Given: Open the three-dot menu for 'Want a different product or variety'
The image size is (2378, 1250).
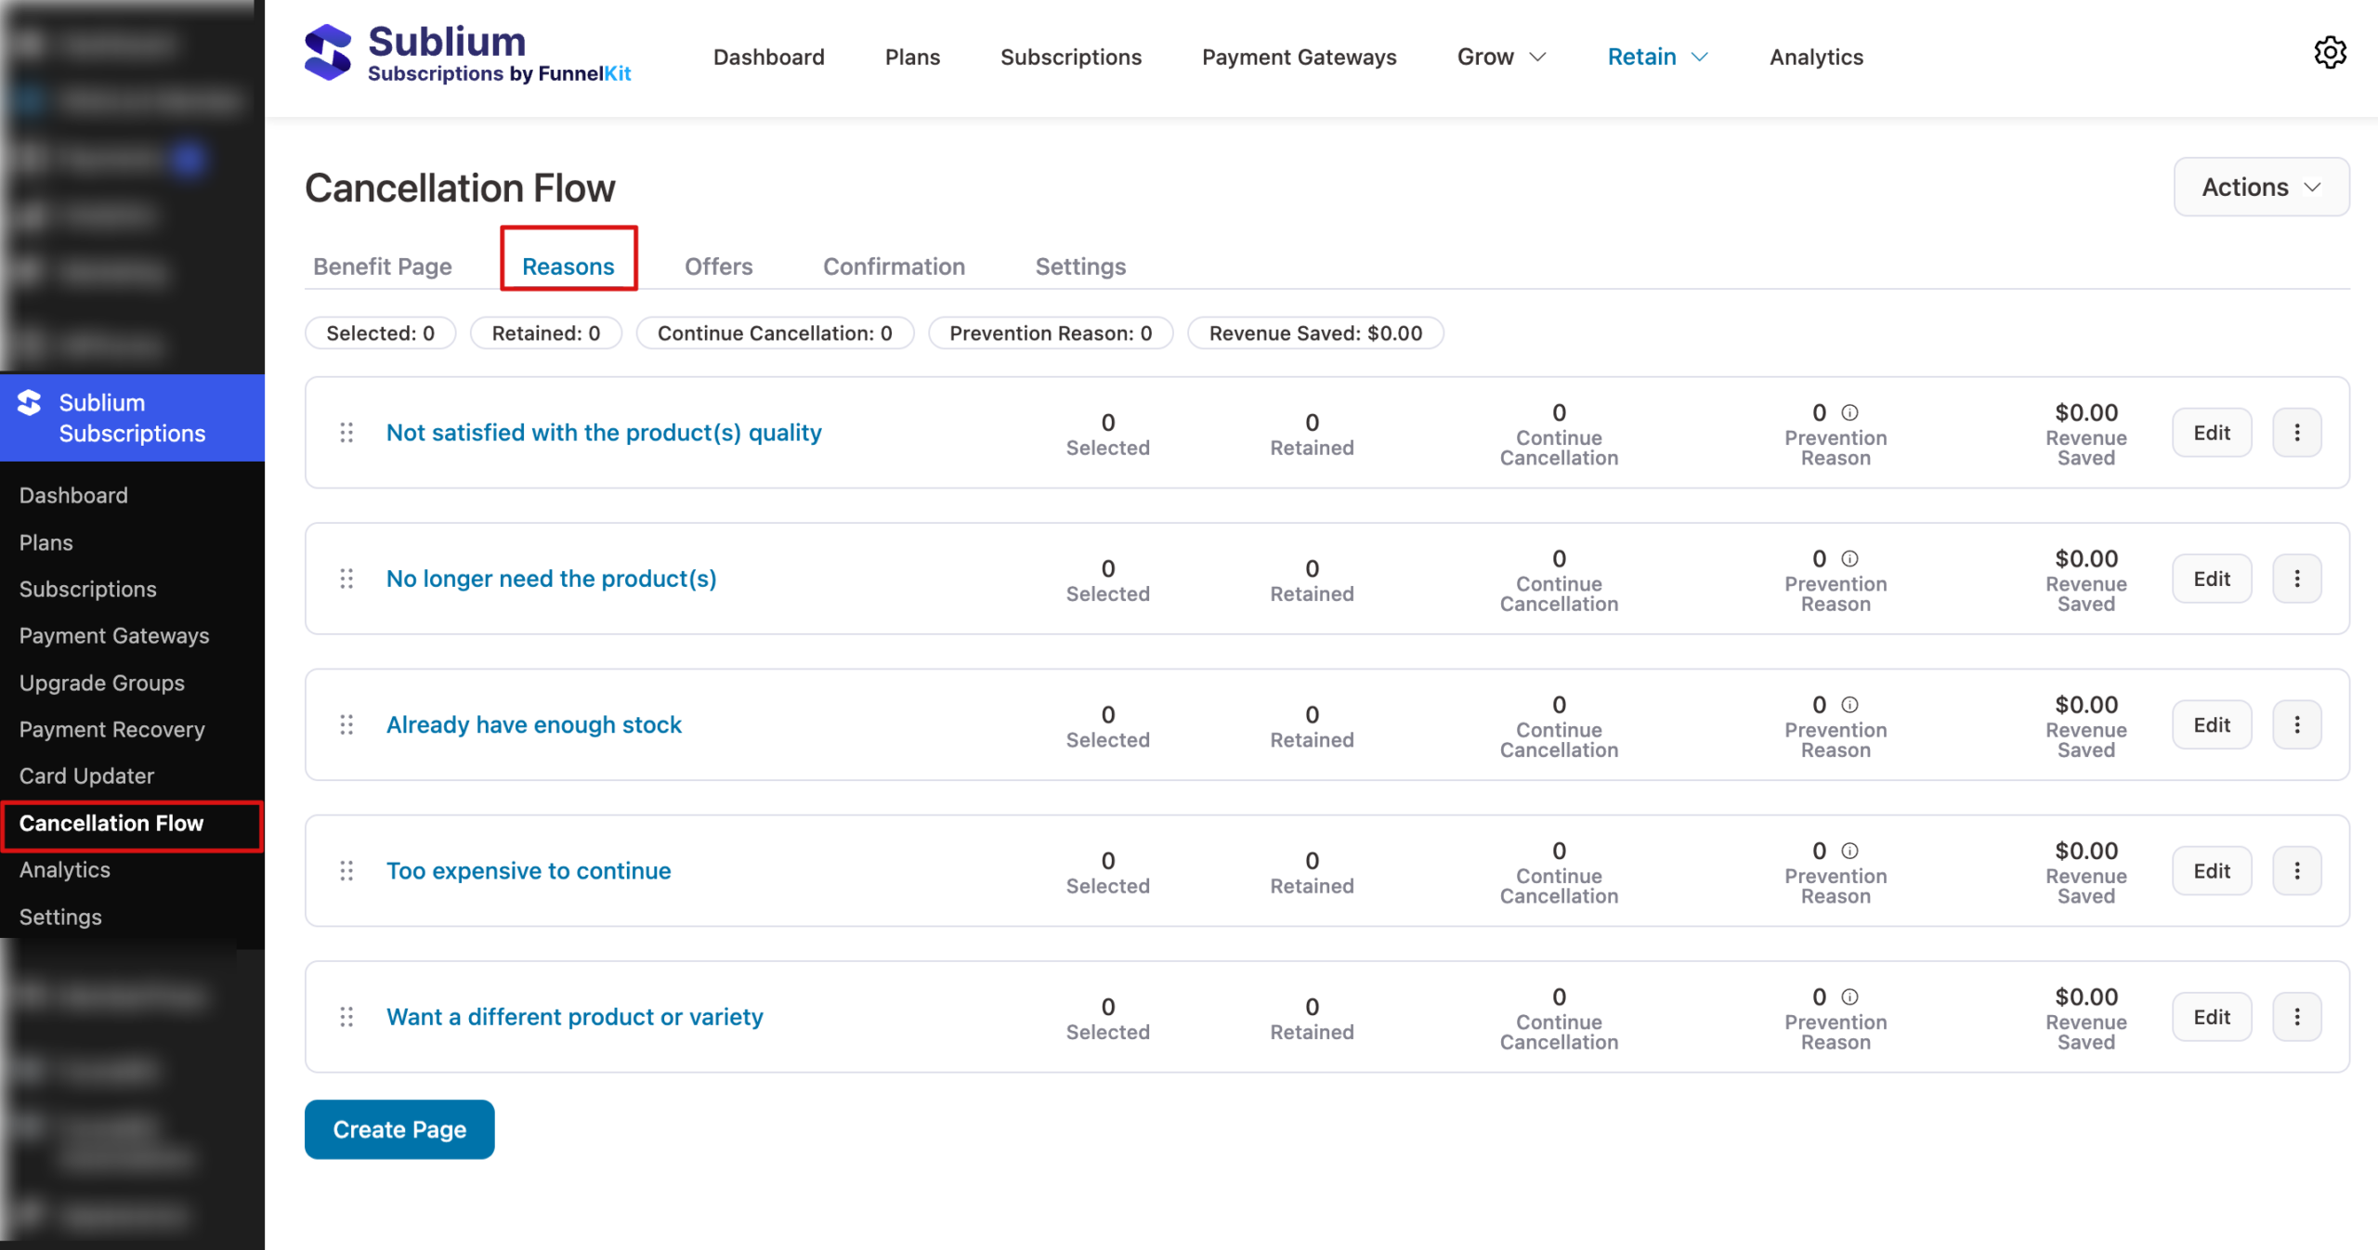Looking at the screenshot, I should pyautogui.click(x=2296, y=1016).
